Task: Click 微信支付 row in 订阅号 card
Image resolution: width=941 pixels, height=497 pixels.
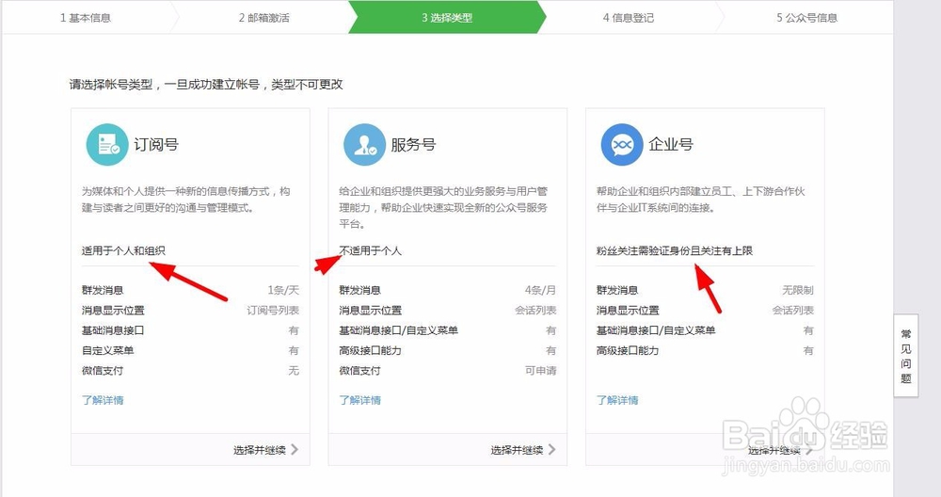Action: click(190, 370)
